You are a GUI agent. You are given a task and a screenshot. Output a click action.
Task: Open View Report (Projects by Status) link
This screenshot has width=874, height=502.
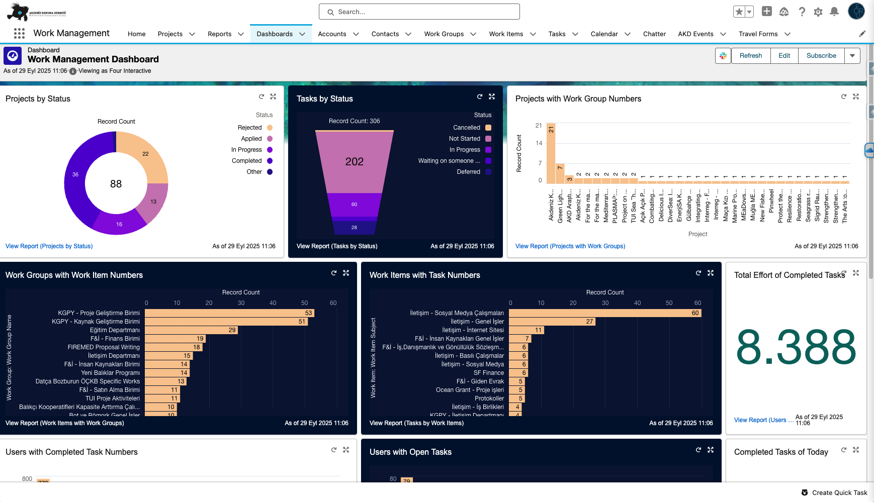pyautogui.click(x=49, y=246)
